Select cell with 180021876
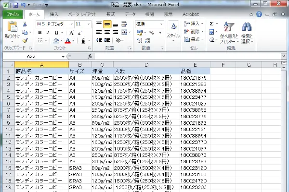 click(195, 78)
